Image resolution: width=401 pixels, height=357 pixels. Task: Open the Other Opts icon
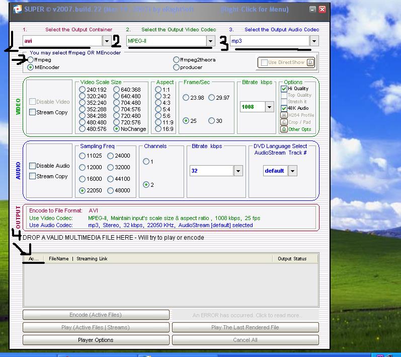(284, 129)
